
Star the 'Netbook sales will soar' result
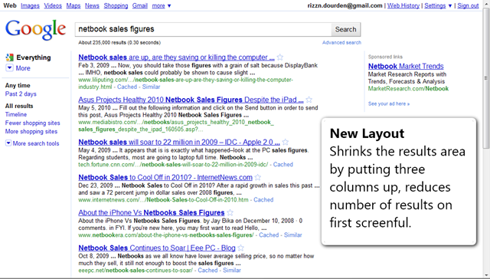pyautogui.click(x=286, y=142)
